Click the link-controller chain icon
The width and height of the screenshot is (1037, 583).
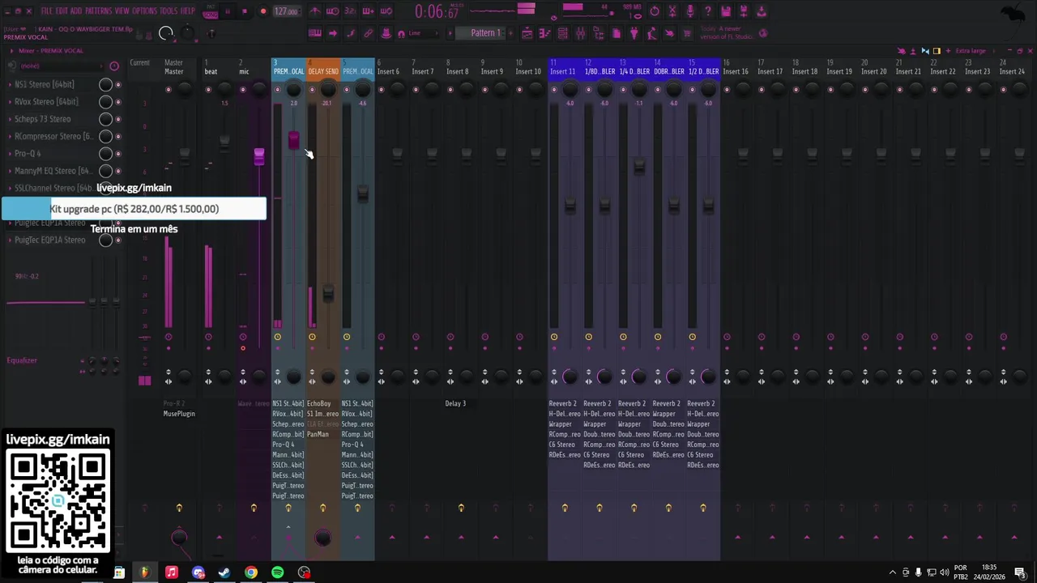[x=368, y=33]
